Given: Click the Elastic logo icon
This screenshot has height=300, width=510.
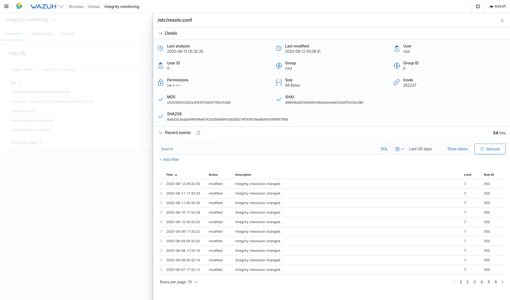Looking at the screenshot, I should click(x=19, y=6).
